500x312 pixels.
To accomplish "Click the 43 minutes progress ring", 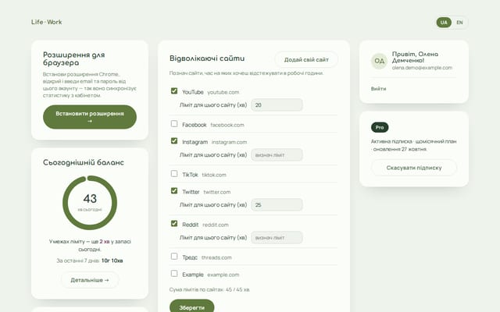I will [90, 203].
